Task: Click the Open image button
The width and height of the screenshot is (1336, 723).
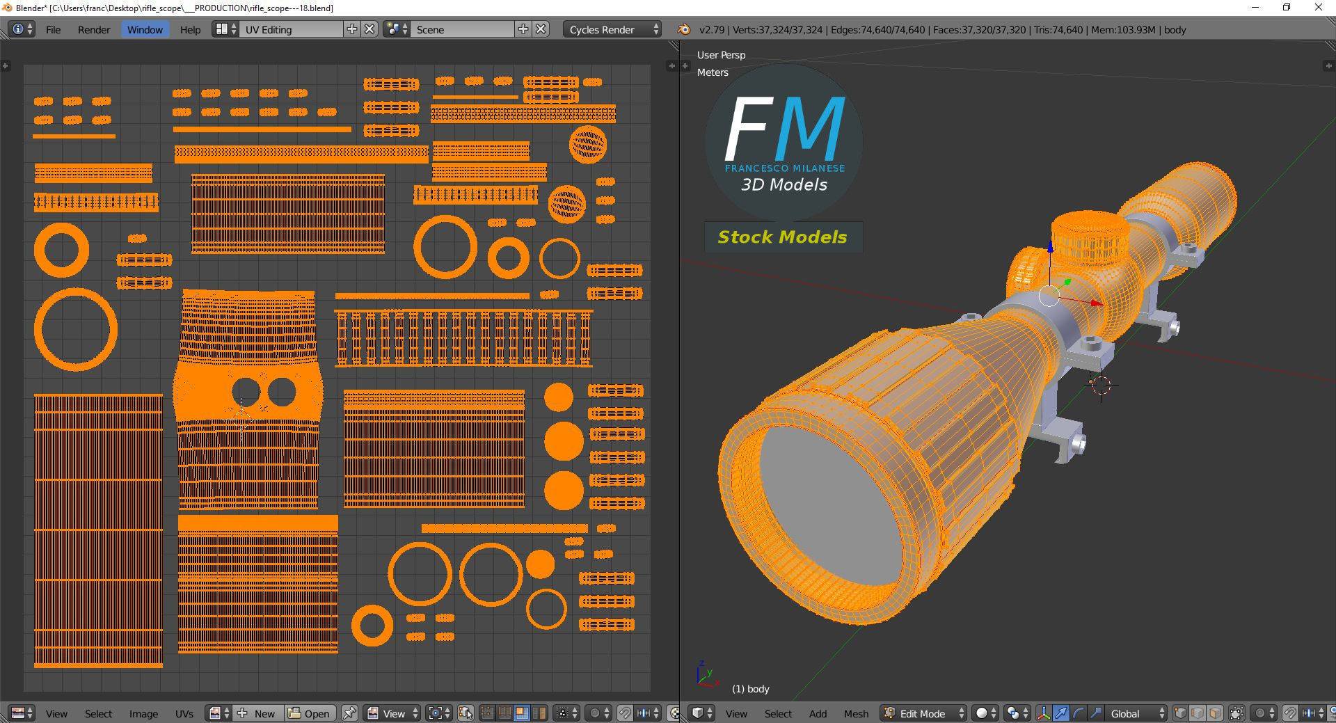Action: (x=310, y=713)
